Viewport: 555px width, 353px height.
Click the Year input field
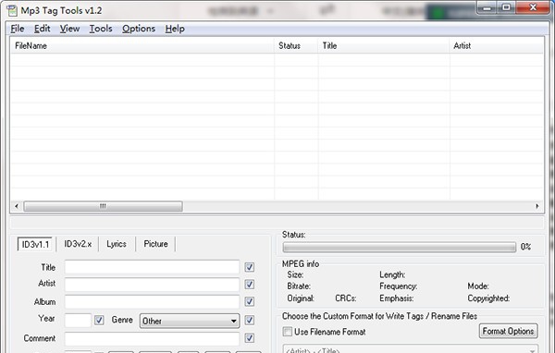(78, 320)
